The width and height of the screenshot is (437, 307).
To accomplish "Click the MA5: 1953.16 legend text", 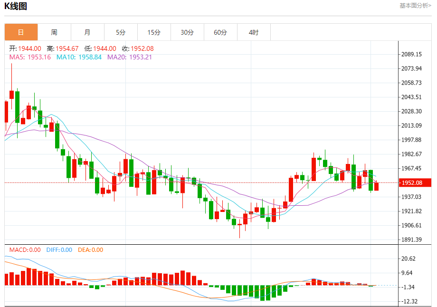I will coord(30,57).
